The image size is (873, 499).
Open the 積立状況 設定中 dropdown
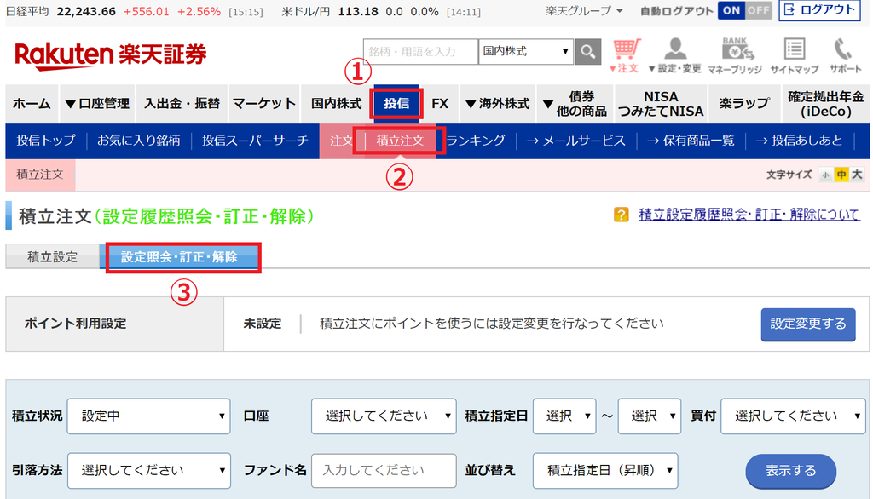click(x=148, y=416)
